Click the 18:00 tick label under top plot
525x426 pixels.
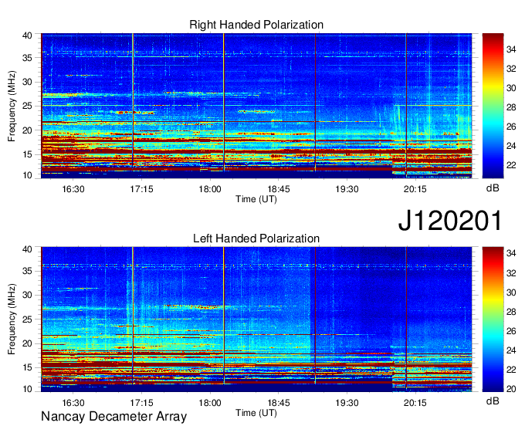210,189
